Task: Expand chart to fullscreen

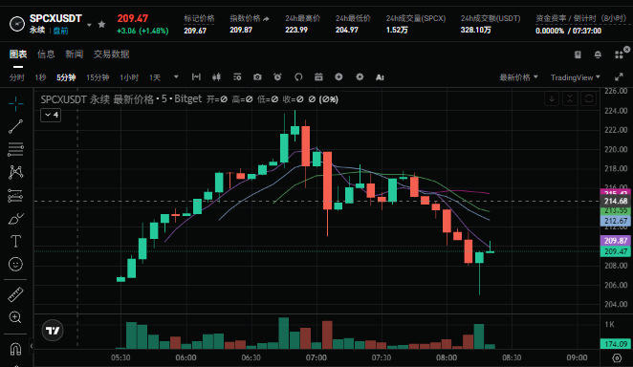Action: click(619, 77)
